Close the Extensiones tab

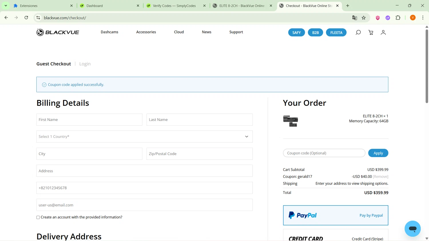click(x=71, y=6)
